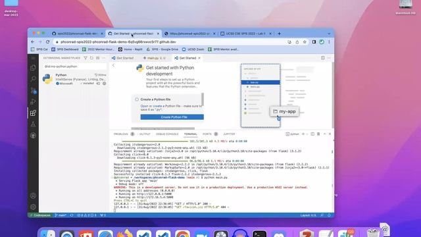
Task: Click Layout: U.S. in status bar
Action: 308,215
